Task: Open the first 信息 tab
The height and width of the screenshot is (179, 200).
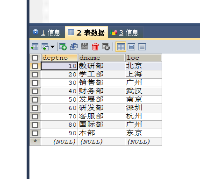Action: pos(47,33)
